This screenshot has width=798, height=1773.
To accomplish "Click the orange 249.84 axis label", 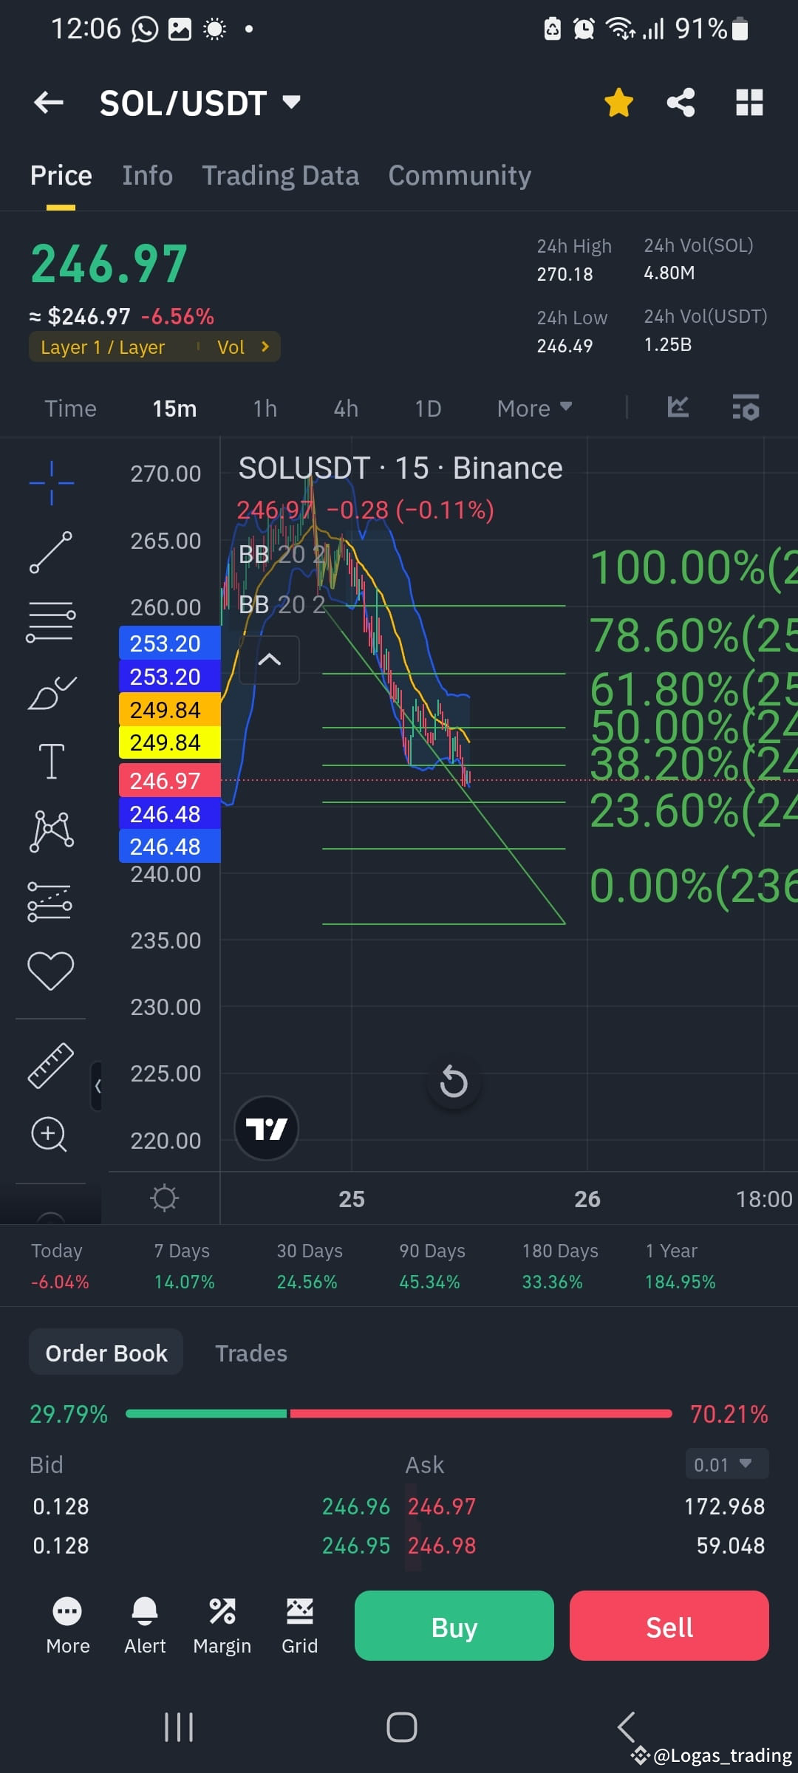I will point(169,709).
